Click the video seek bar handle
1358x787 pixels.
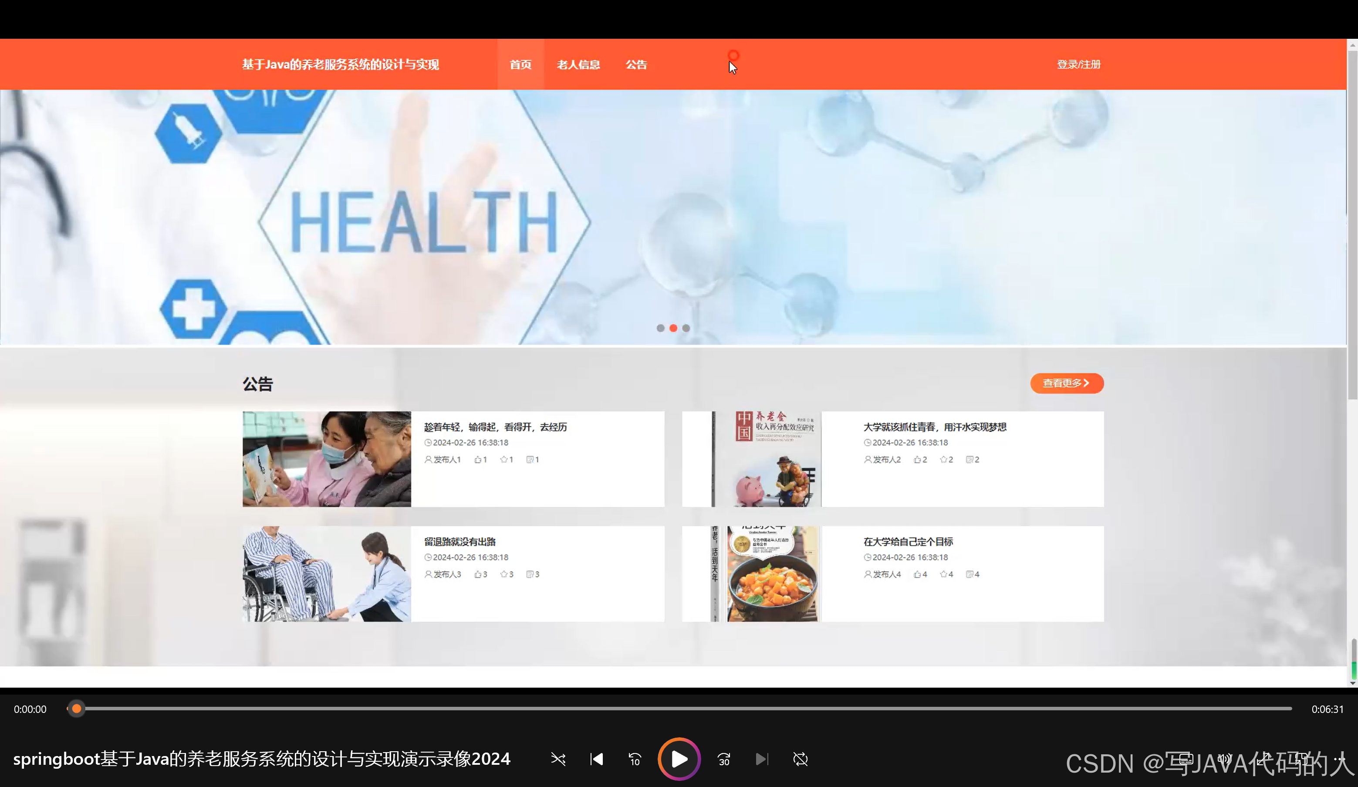(x=77, y=708)
